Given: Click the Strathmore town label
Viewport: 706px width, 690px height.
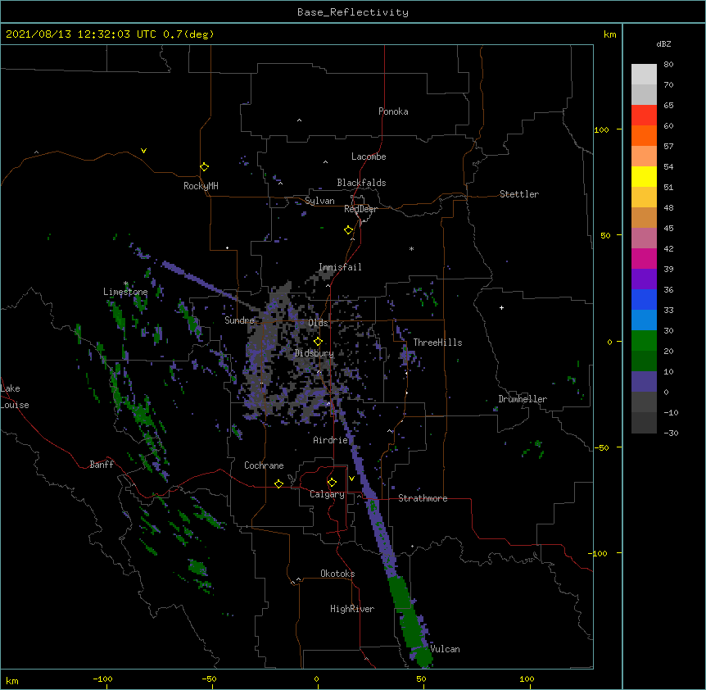Looking at the screenshot, I should coord(423,498).
